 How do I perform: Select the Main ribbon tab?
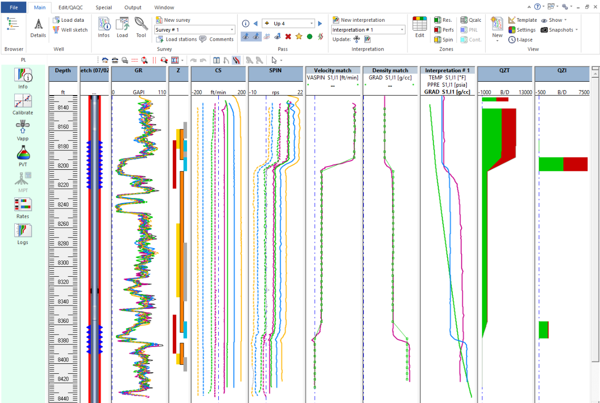[40, 7]
